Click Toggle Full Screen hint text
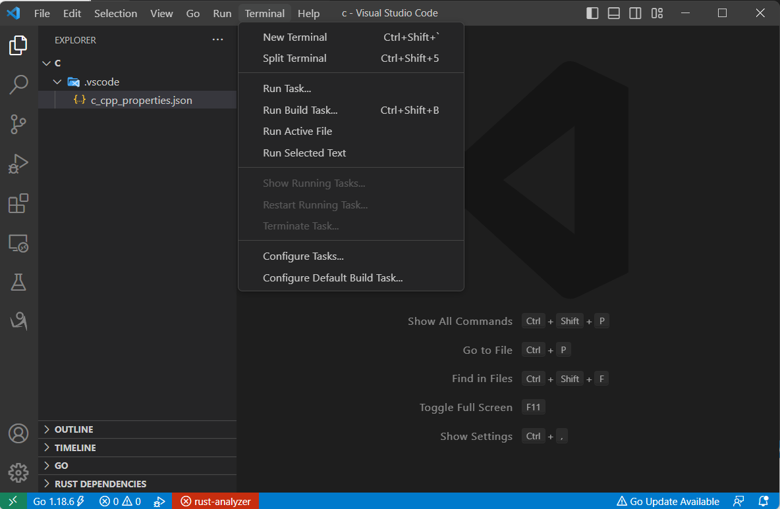Viewport: 780px width, 509px height. (466, 407)
